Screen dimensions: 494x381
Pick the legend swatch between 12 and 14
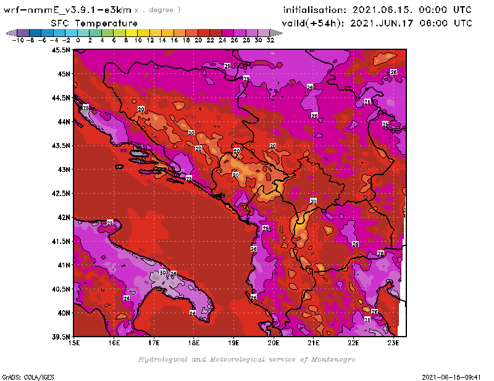(x=156, y=33)
